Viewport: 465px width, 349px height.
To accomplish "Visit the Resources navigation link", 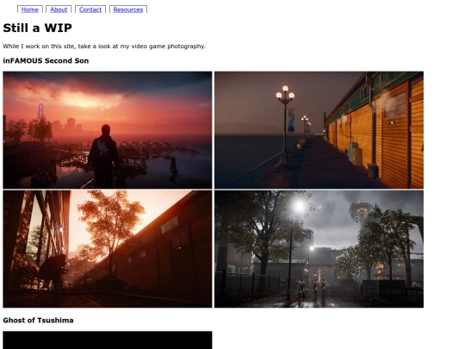I will tap(128, 9).
